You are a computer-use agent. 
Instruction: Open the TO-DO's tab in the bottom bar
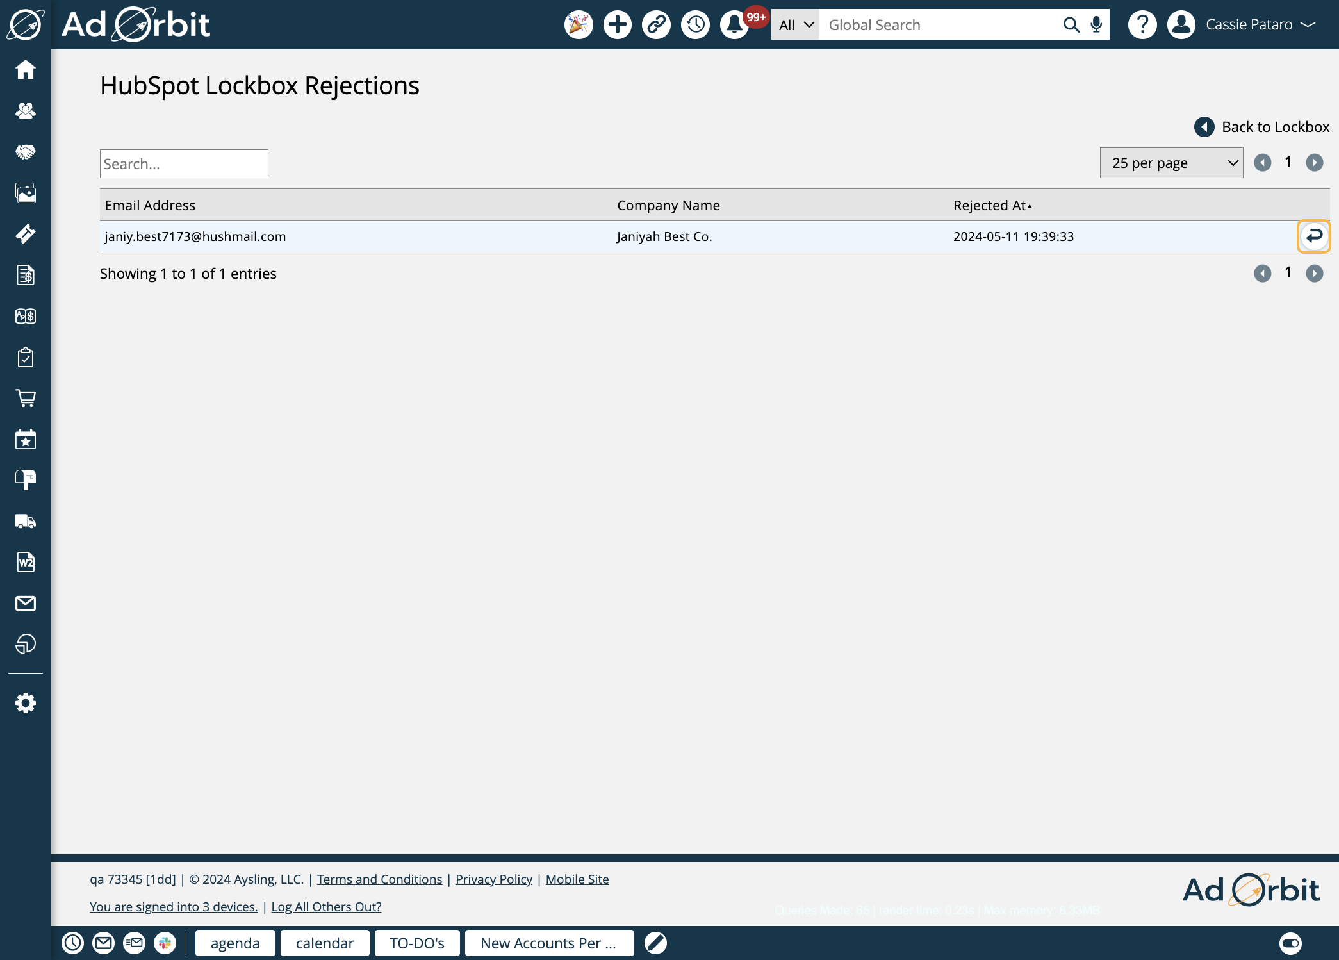coord(417,943)
